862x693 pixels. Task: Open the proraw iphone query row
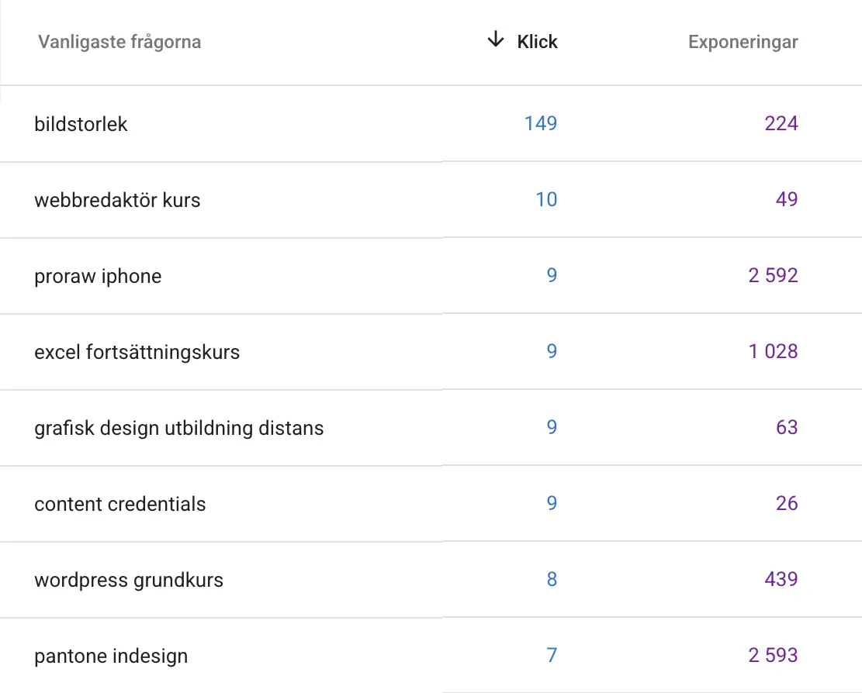431,276
